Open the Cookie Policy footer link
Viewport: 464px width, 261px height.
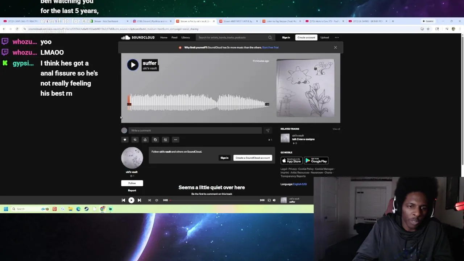[306, 169]
